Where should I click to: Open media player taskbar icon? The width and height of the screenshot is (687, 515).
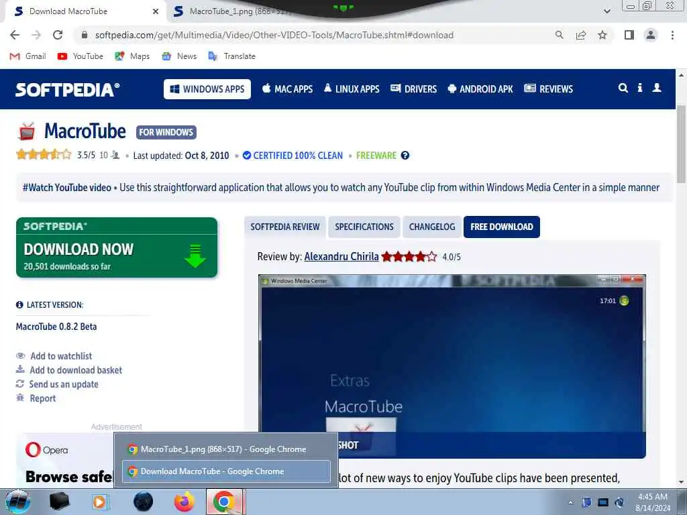pos(101,502)
